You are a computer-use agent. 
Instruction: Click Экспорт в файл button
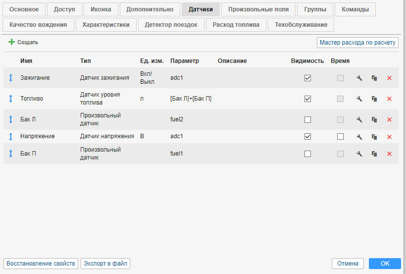[x=105, y=264]
